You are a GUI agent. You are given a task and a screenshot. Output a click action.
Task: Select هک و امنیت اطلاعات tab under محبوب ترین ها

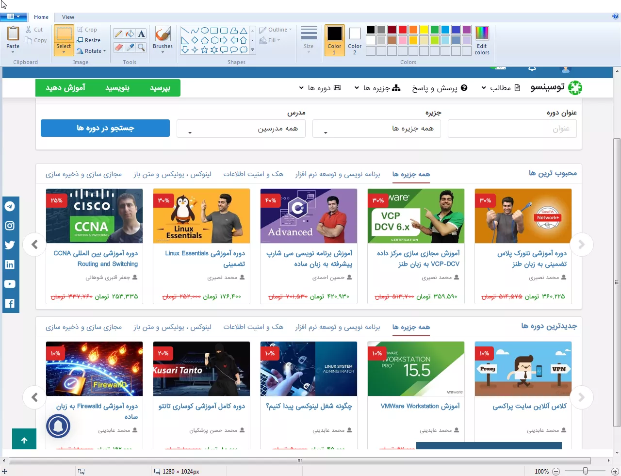[x=253, y=174]
